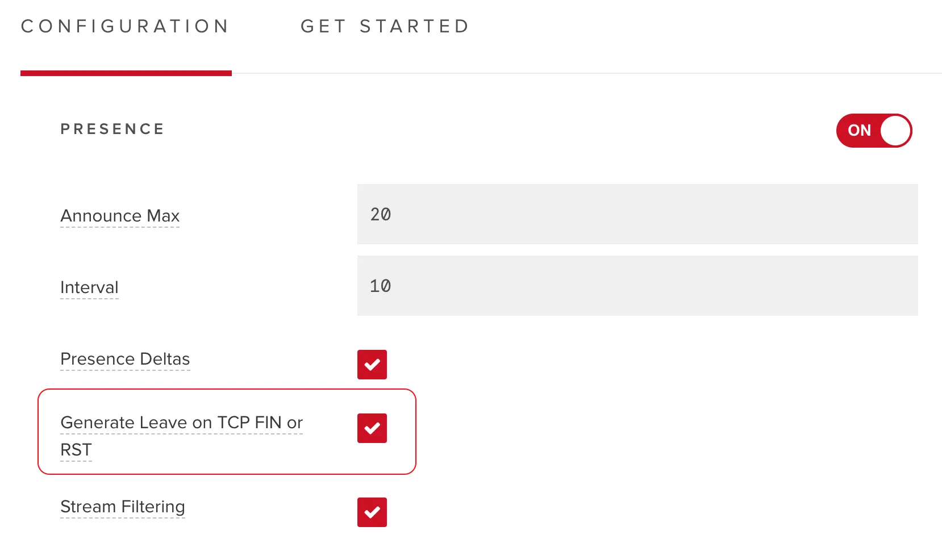Uncheck the Presence Deltas checkbox

pyautogui.click(x=372, y=365)
